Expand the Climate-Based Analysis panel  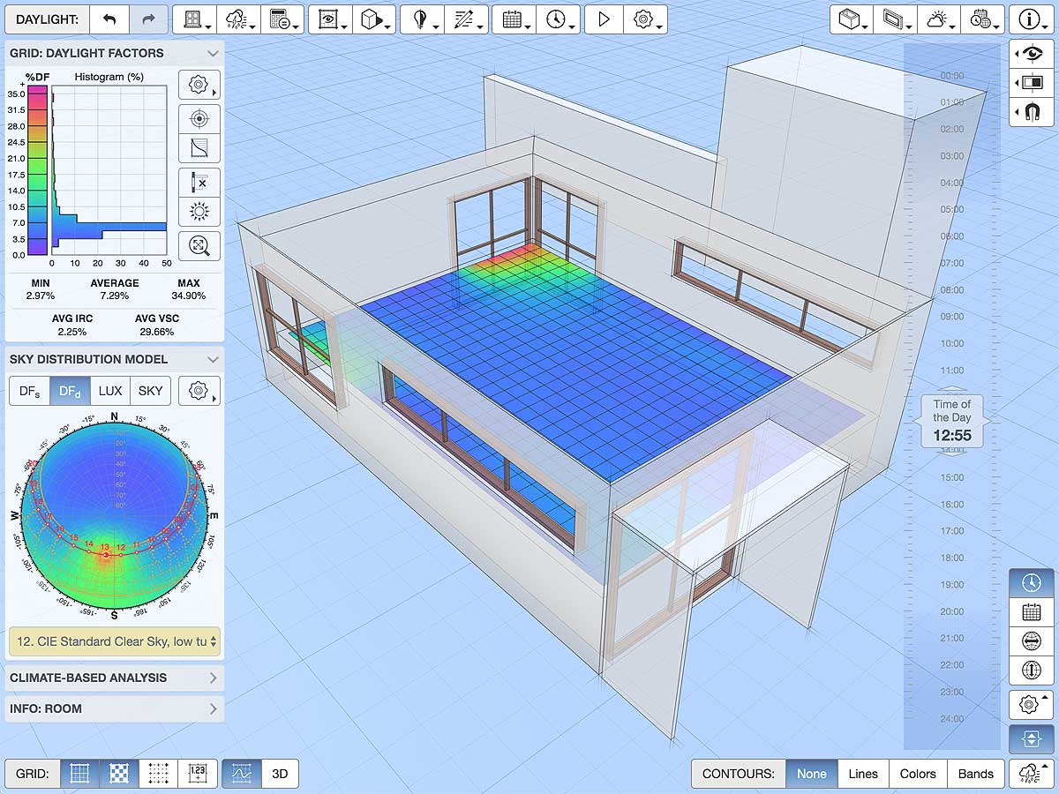[x=115, y=678]
